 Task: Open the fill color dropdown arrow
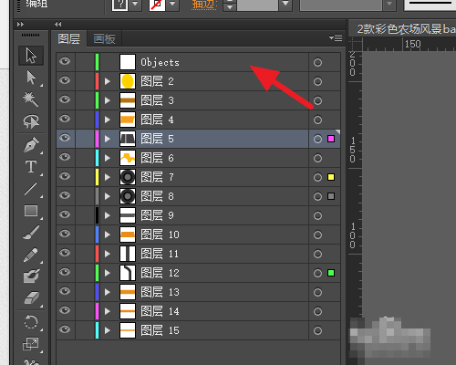coord(135,5)
